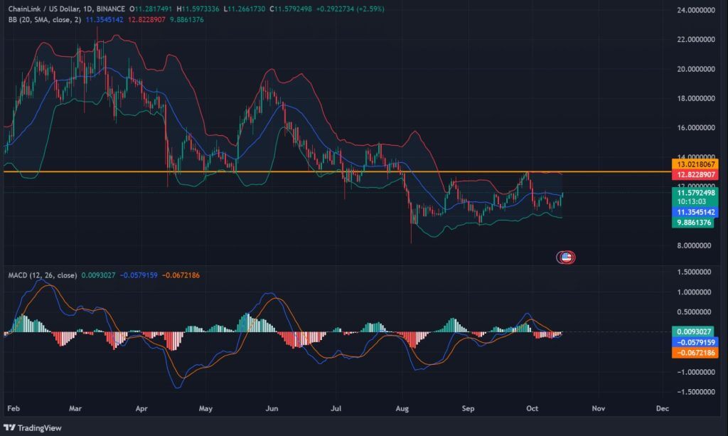Screen dimensions: 728x436
Task: Click the orange -0.0672186 signal axis label
Action: click(x=695, y=351)
